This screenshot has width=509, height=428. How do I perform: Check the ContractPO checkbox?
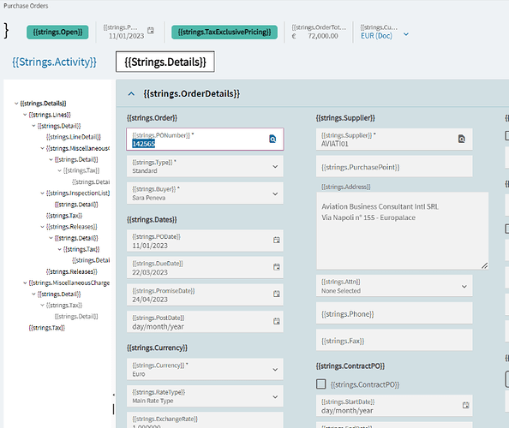(321, 384)
